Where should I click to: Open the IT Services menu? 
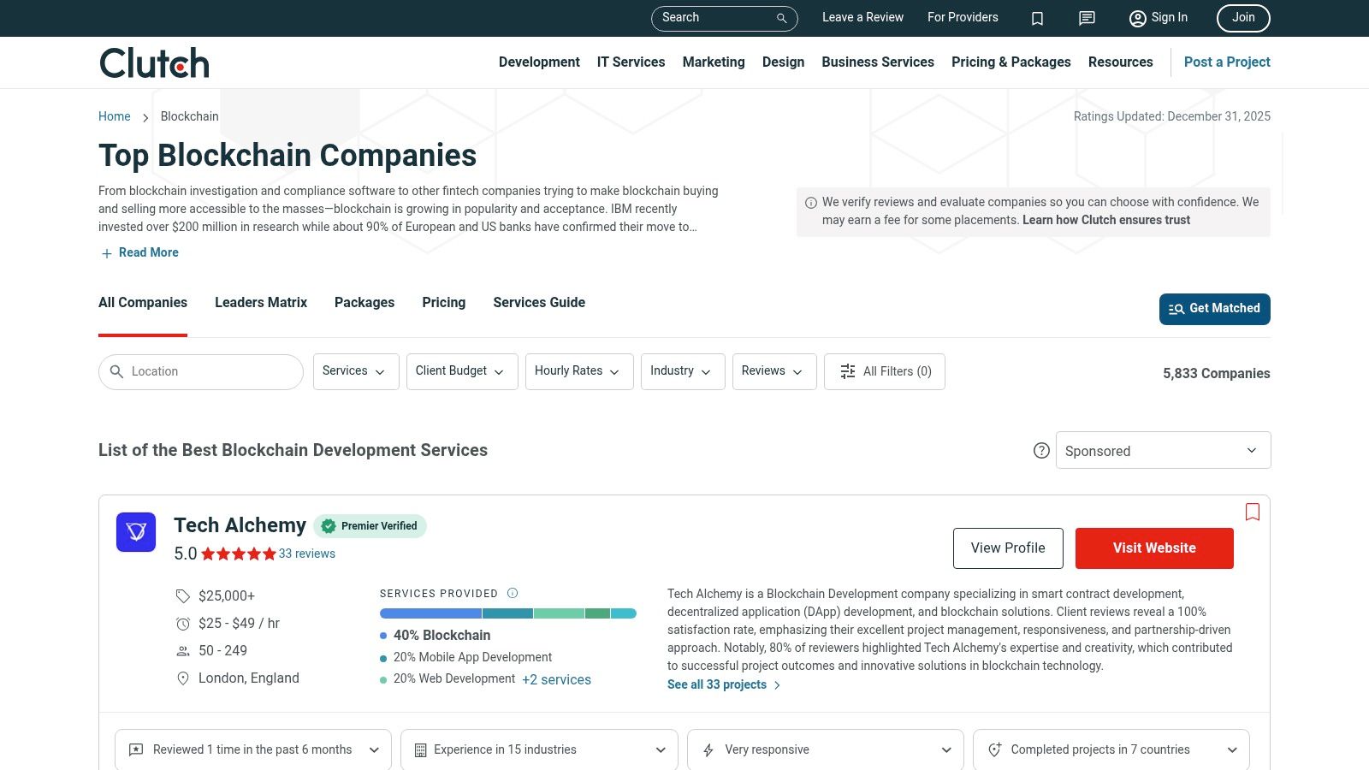[x=631, y=62]
